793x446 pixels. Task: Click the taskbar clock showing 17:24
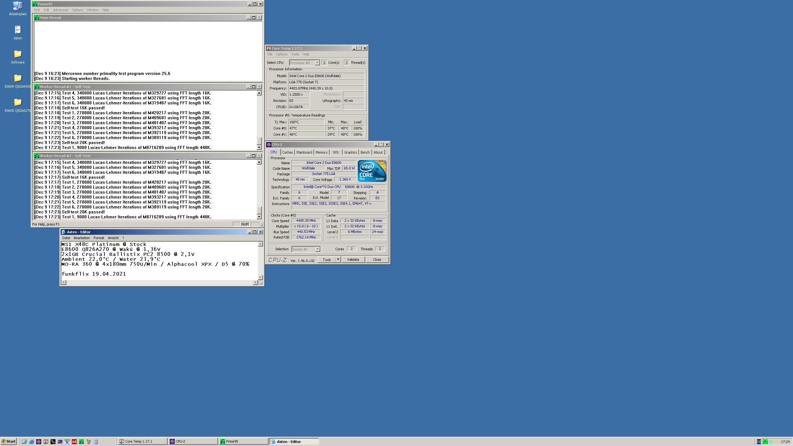click(x=785, y=442)
